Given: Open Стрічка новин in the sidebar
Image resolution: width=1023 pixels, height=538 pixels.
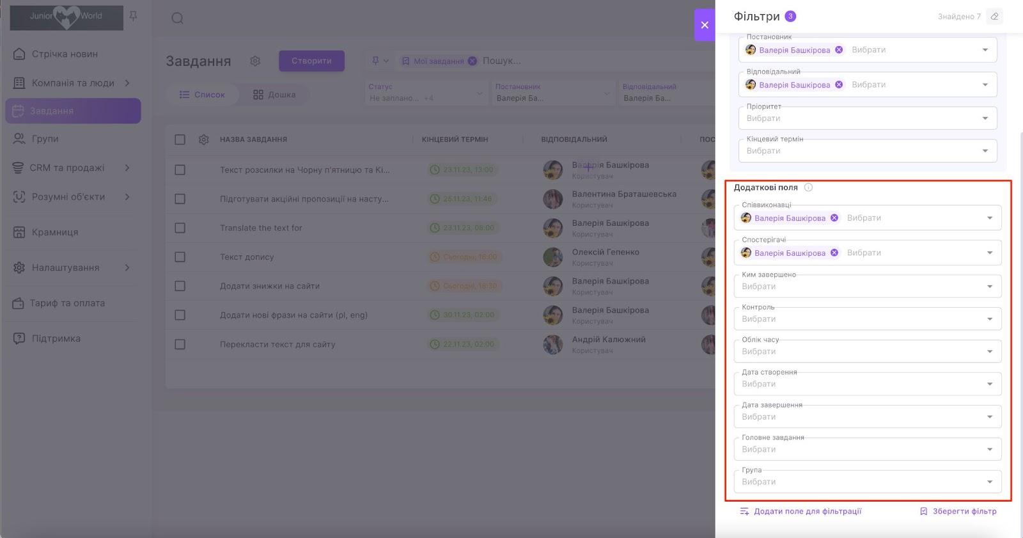Looking at the screenshot, I should pos(65,54).
